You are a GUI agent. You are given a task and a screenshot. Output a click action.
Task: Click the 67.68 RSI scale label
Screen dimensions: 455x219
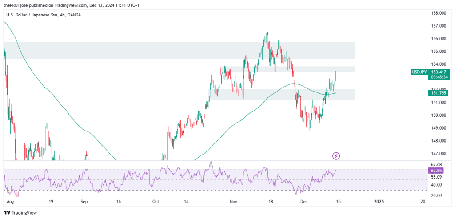point(436,165)
